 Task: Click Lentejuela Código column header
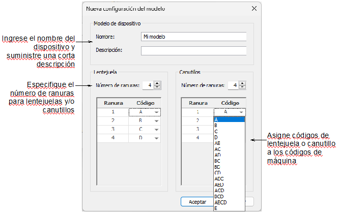point(145,103)
